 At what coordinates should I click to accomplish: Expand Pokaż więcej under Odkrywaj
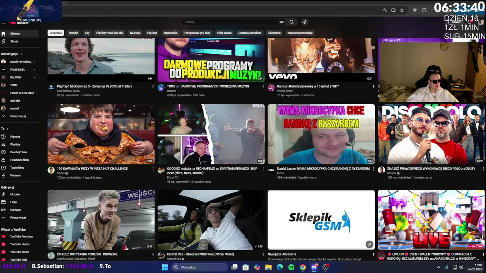(x=19, y=218)
